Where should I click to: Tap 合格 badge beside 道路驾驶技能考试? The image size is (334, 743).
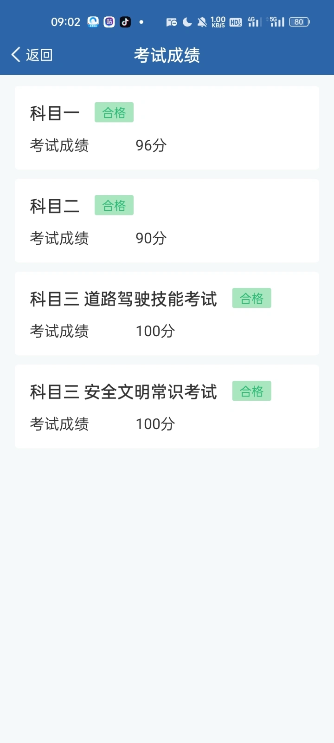coord(251,298)
